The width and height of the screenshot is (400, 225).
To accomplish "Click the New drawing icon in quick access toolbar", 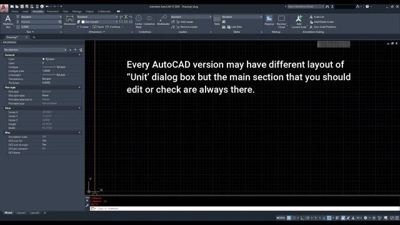I will (12, 6).
